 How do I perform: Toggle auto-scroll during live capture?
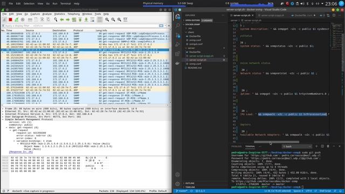(x=92, y=19)
